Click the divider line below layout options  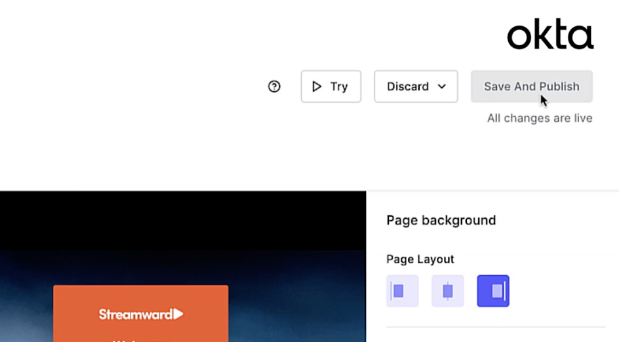click(496, 327)
